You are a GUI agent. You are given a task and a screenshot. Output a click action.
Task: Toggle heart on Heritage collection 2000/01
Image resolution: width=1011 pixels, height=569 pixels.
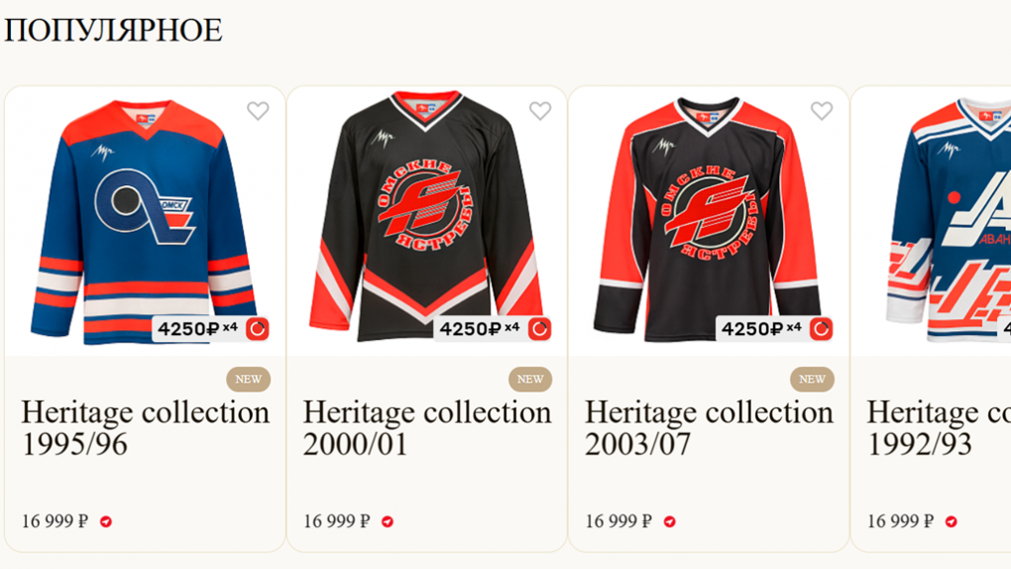tap(539, 111)
